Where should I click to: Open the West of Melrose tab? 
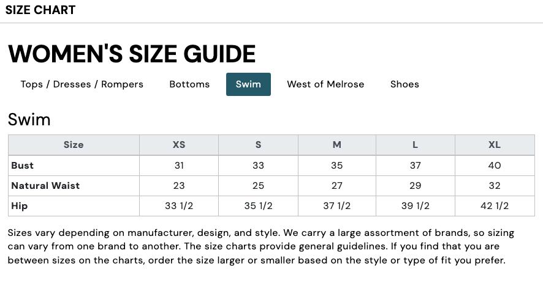(325, 84)
